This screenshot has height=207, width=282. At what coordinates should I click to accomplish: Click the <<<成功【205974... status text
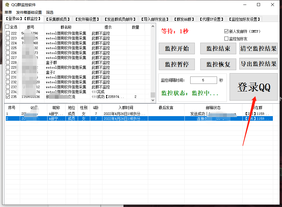point(108,97)
